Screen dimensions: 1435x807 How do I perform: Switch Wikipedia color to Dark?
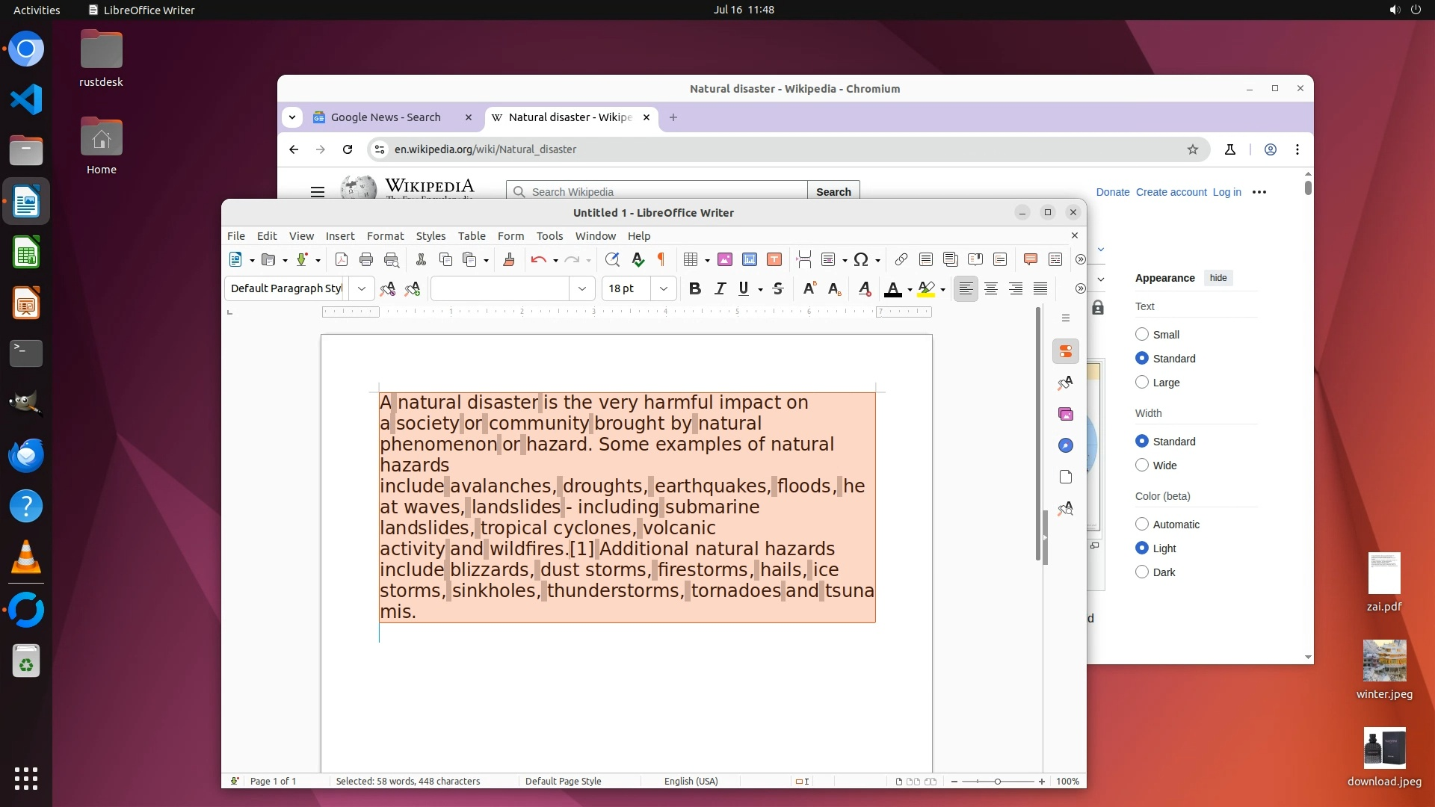(x=1142, y=572)
